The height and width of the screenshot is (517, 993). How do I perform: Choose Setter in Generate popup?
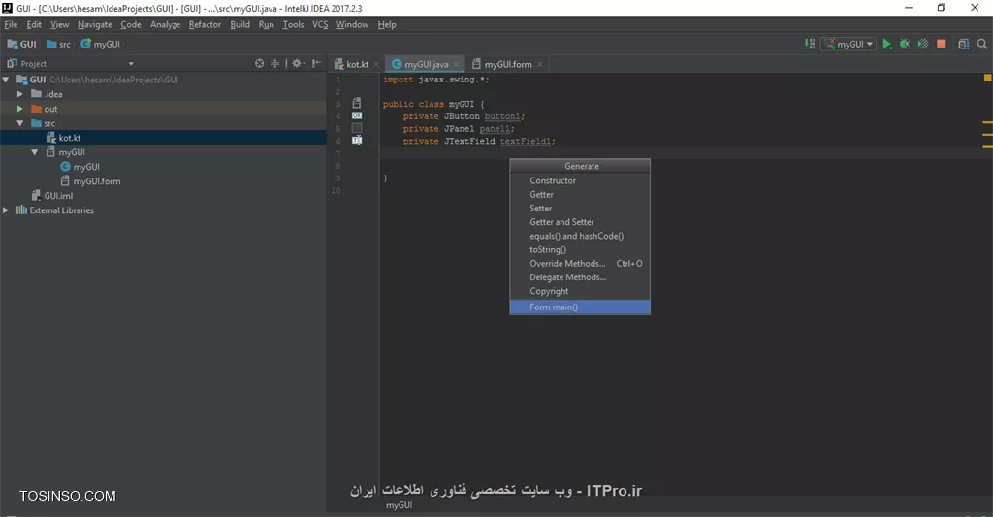580,209
